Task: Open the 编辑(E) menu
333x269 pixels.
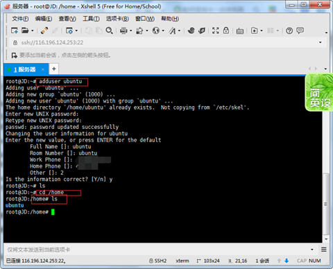Action: [x=44, y=19]
